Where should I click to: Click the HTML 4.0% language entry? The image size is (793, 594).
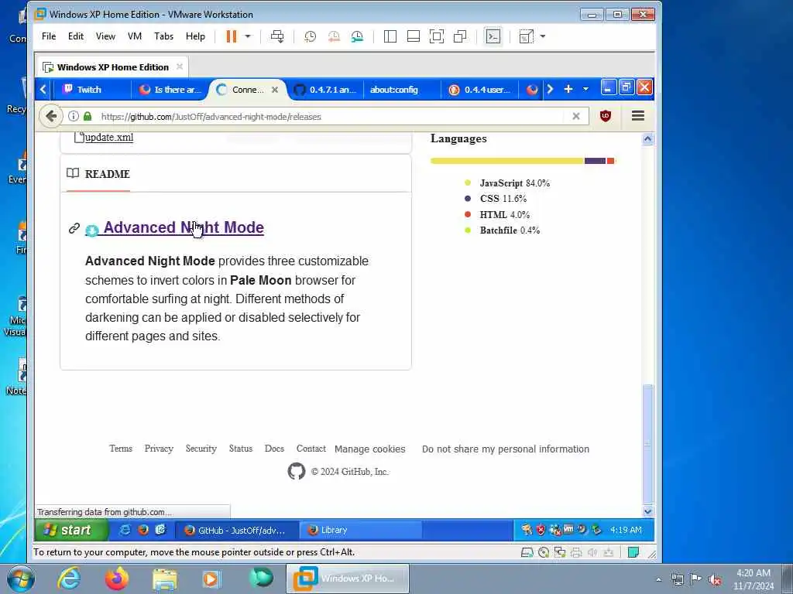(504, 215)
